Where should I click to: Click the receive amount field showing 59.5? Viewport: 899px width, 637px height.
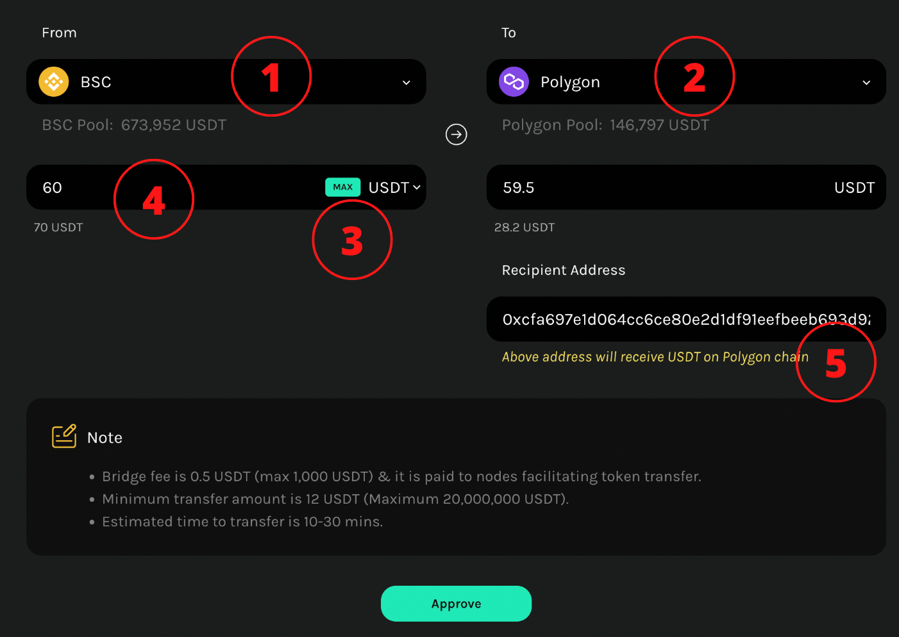click(x=686, y=187)
